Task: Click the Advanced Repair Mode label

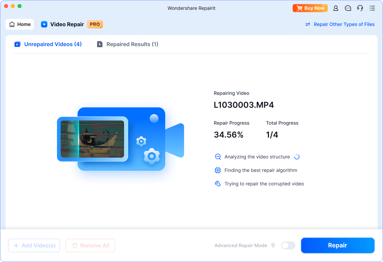Action: click(x=241, y=245)
